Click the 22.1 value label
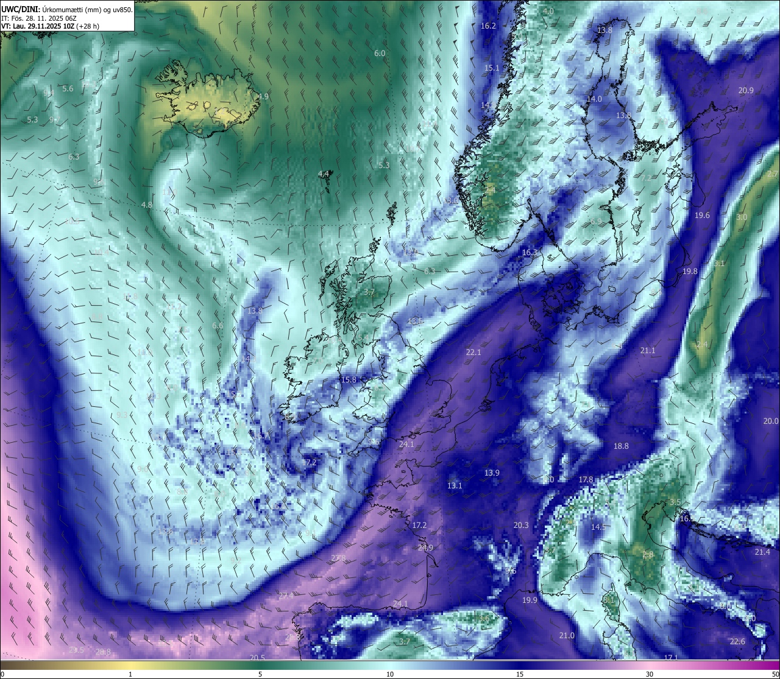 click(x=473, y=352)
